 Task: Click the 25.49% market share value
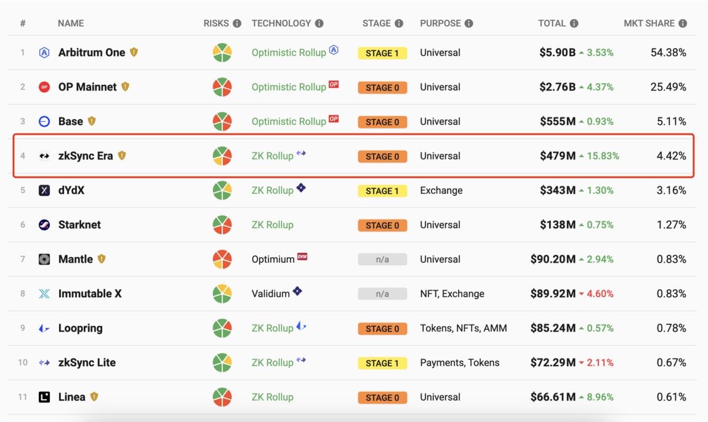point(668,87)
